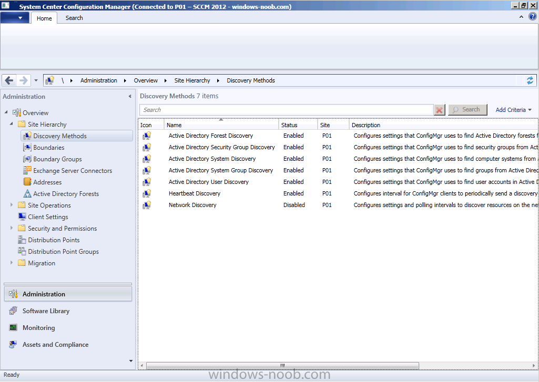Click into the Discovery Methods search field
Screen dimensions: 539x382
[x=287, y=110]
